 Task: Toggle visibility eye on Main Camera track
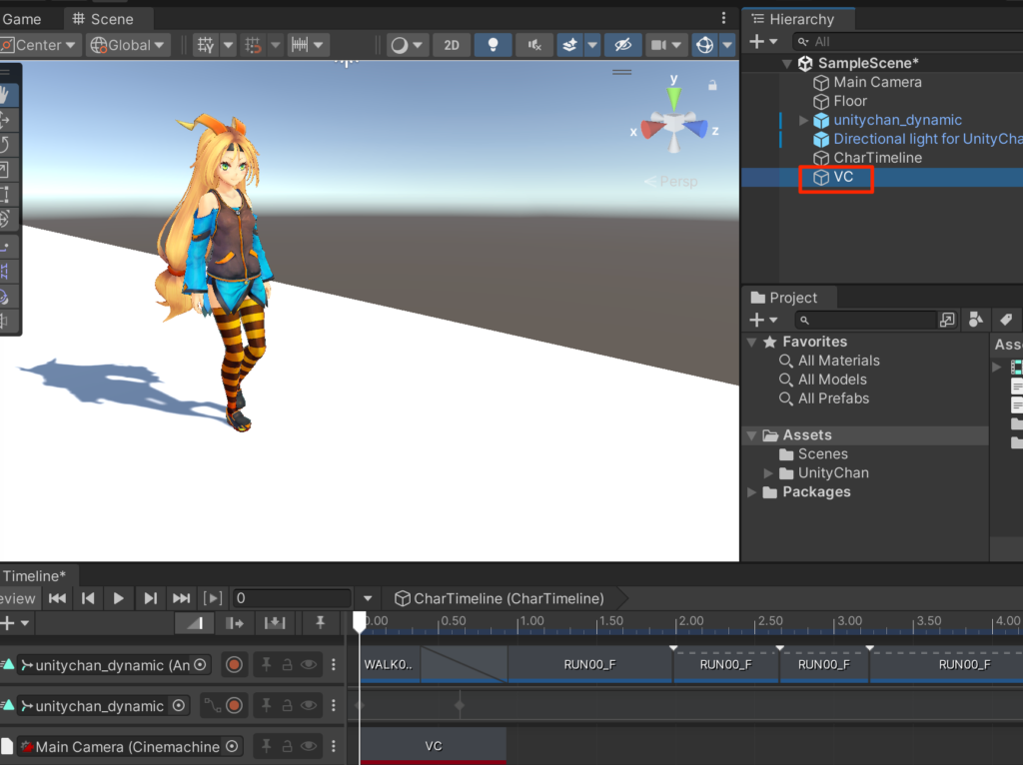309,746
